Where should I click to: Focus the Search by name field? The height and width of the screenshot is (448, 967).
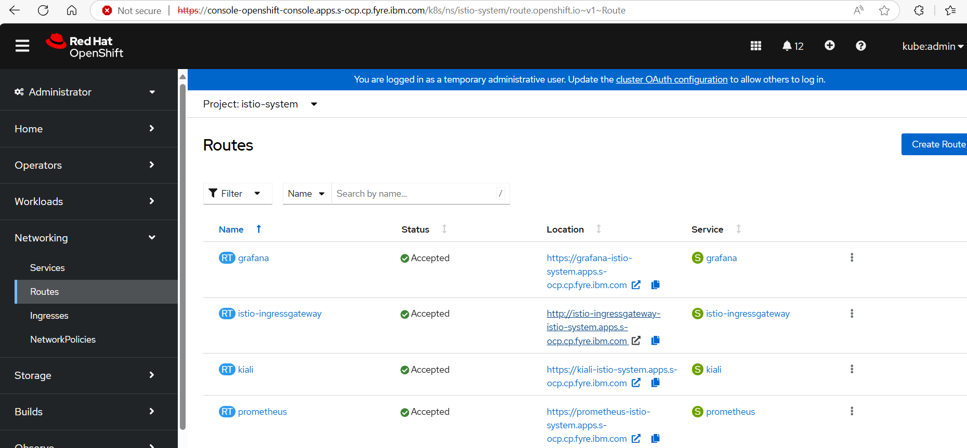[x=420, y=194]
